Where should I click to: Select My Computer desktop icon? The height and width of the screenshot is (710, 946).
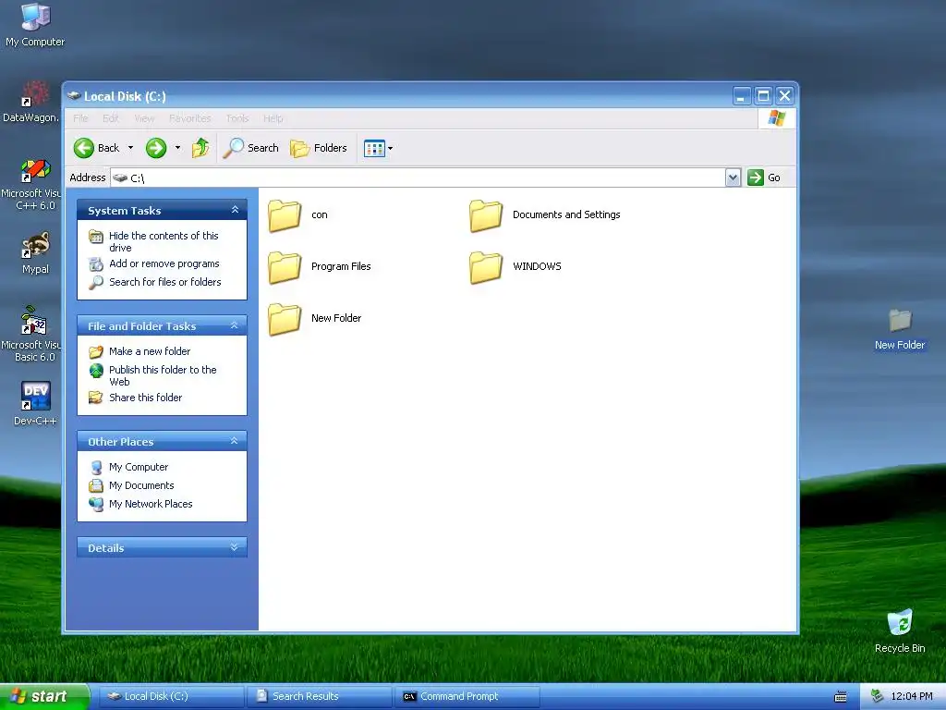(x=35, y=17)
